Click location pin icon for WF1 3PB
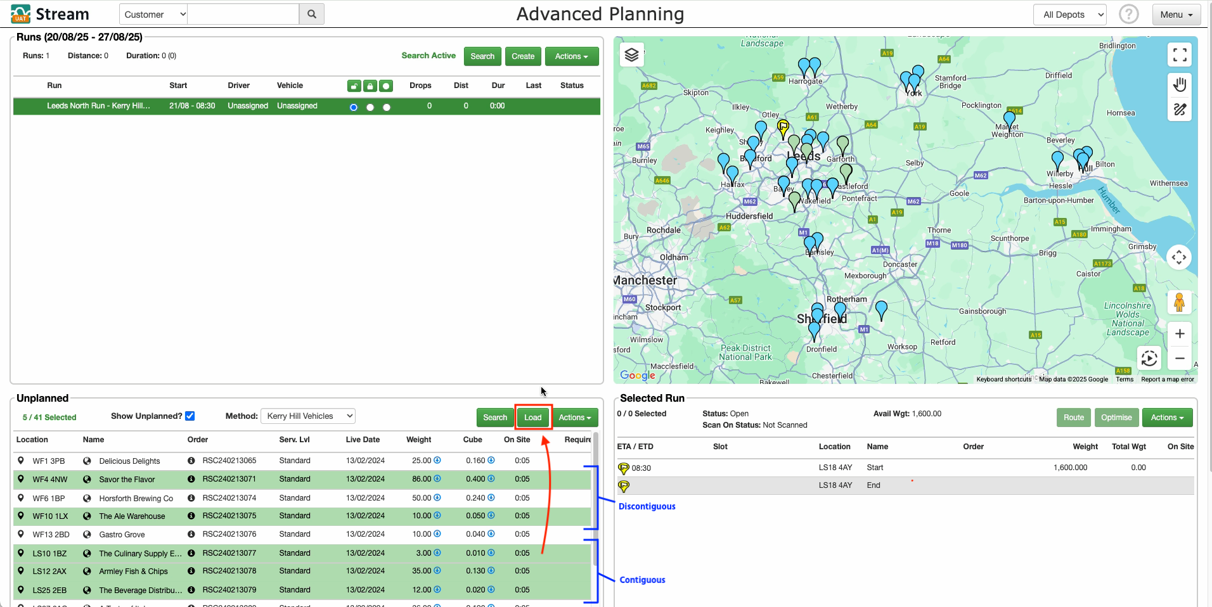The image size is (1212, 607). 21,461
